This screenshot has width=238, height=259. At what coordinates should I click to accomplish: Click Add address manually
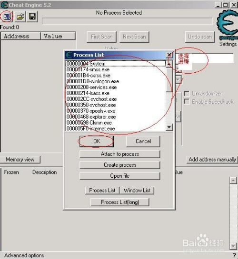click(x=212, y=160)
